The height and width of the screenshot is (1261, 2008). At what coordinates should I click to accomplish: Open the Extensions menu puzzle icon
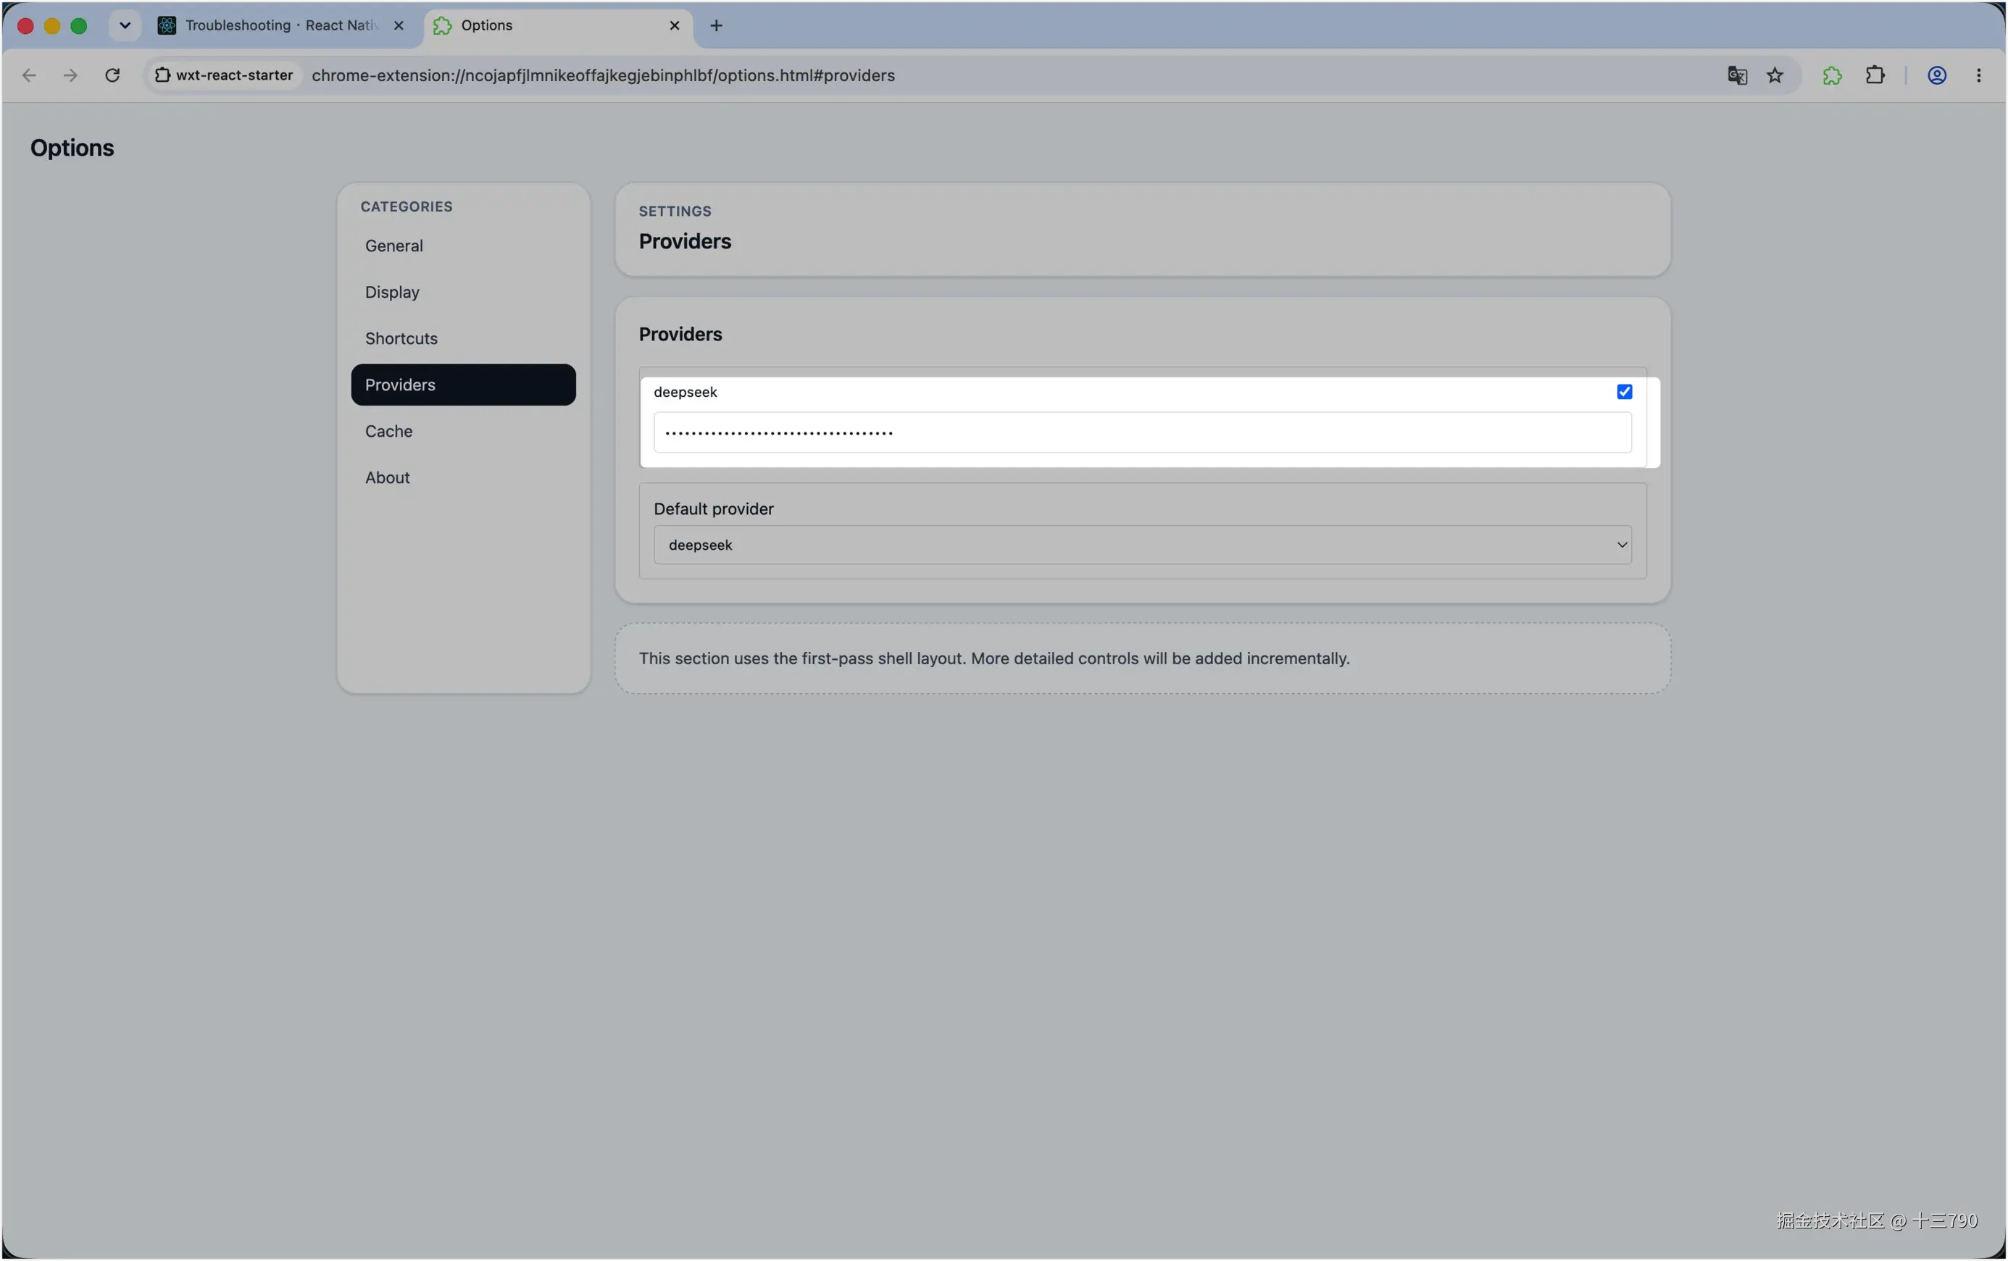point(1875,76)
